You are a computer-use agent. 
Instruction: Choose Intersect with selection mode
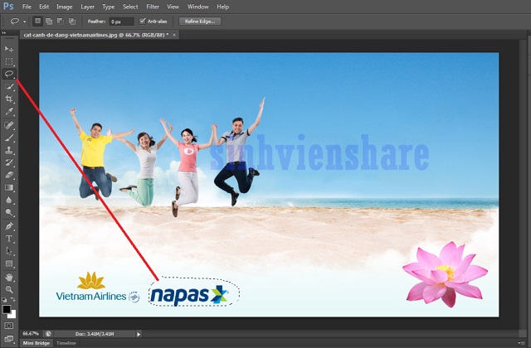point(72,22)
